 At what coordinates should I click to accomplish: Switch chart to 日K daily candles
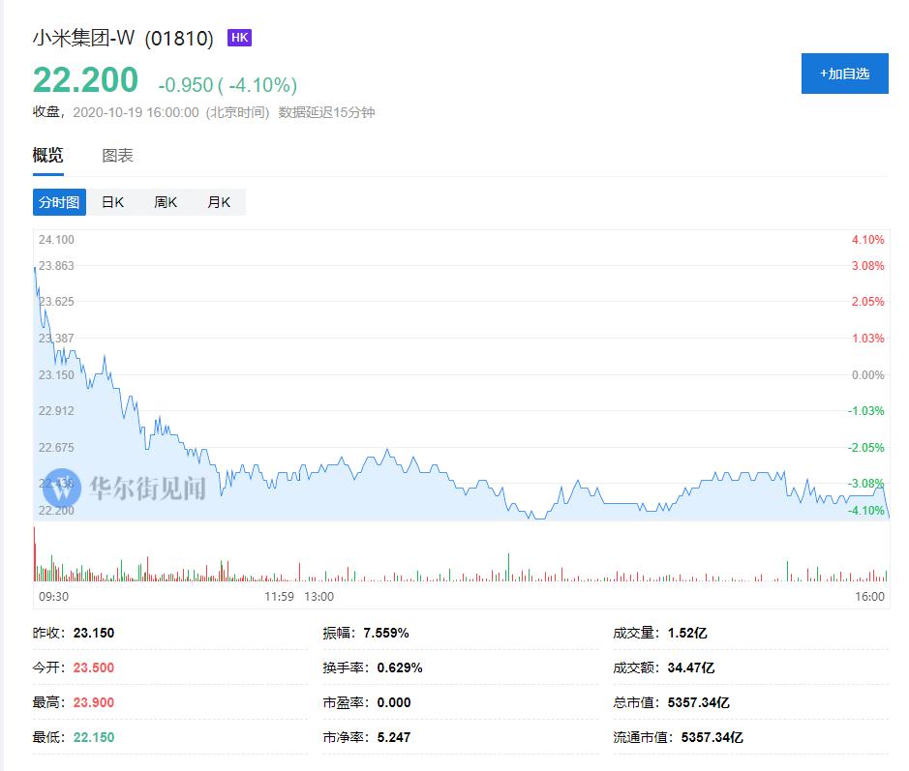[x=113, y=202]
